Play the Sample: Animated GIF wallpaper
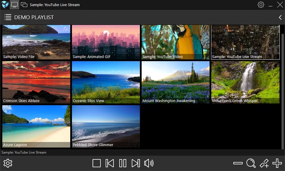This screenshot has width=285, height=171. [x=106, y=41]
